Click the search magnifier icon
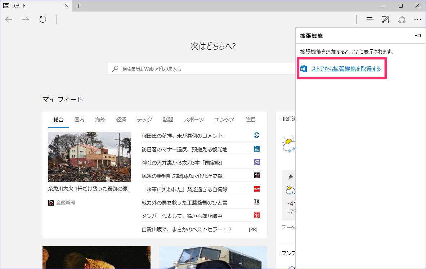The height and width of the screenshot is (269, 426). point(116,68)
